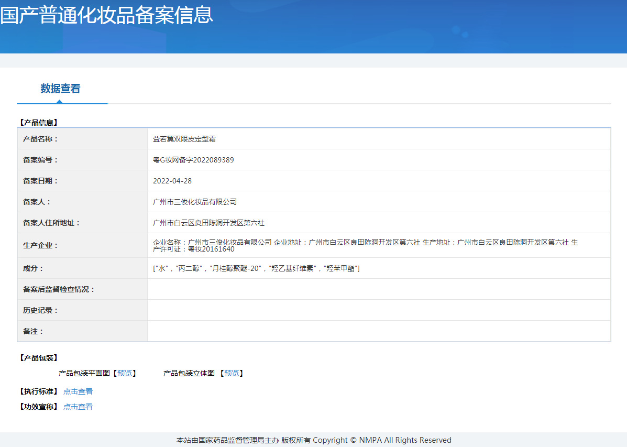
Task: Click the filing date 2022-04-28
Action: pyautogui.click(x=172, y=181)
